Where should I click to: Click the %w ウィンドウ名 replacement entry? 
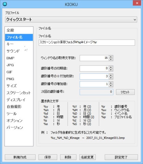[x=115, y=110]
